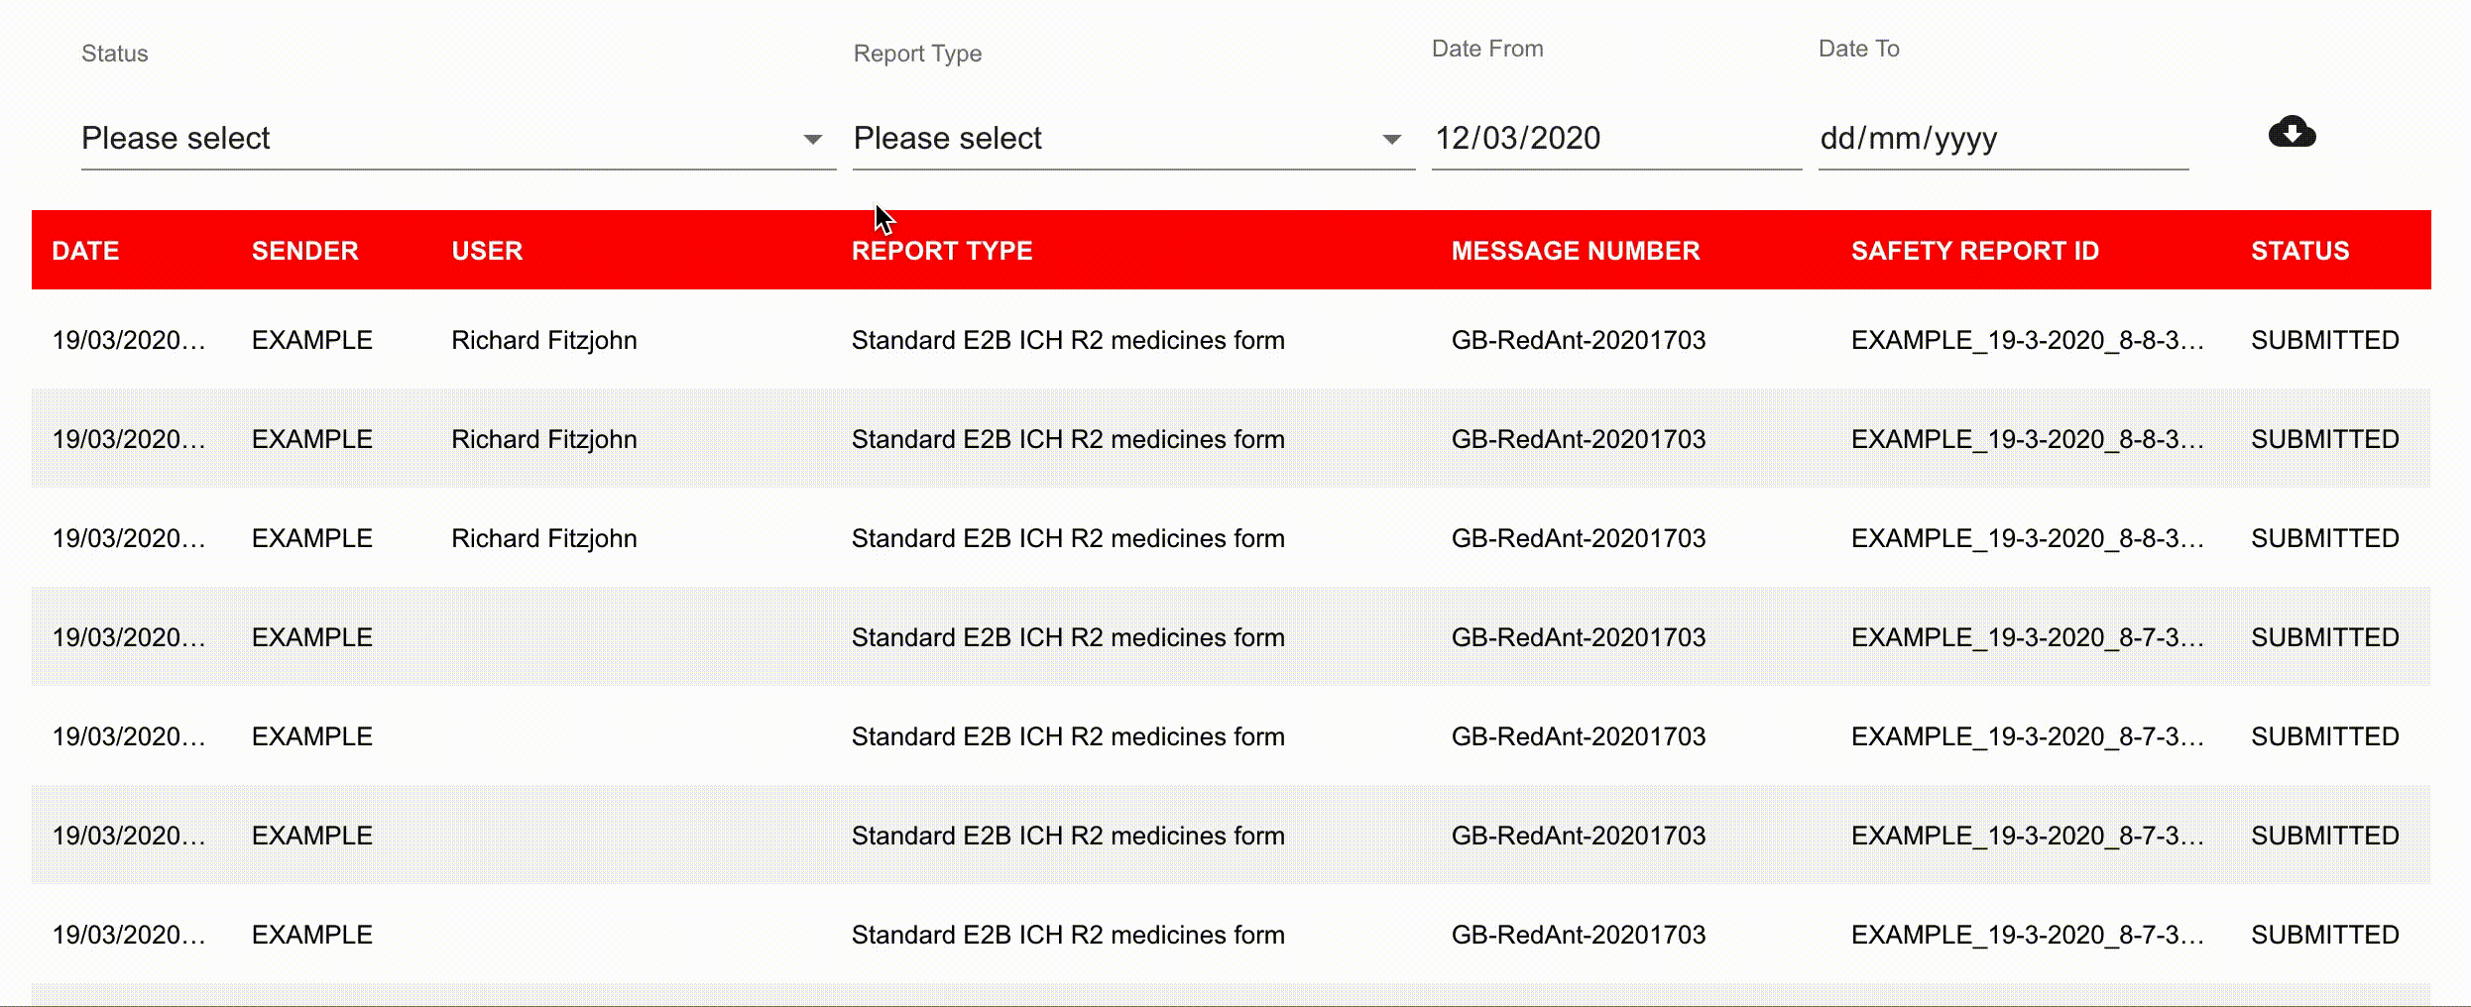2471x1007 pixels.
Task: Click the REPORT TYPE column header
Action: [x=941, y=251]
